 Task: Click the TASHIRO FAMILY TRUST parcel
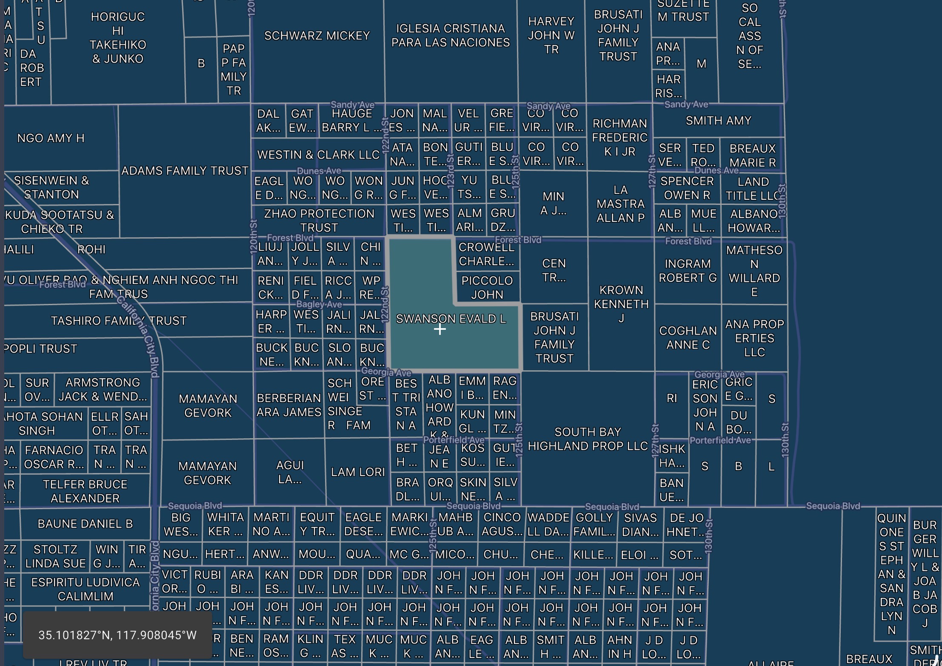tap(77, 321)
